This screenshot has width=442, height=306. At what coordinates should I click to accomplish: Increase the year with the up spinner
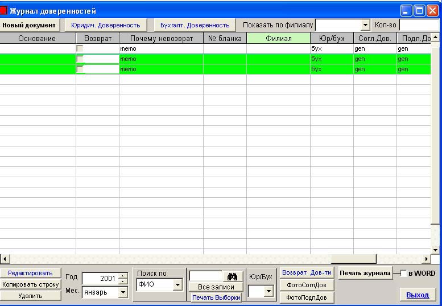click(x=123, y=276)
